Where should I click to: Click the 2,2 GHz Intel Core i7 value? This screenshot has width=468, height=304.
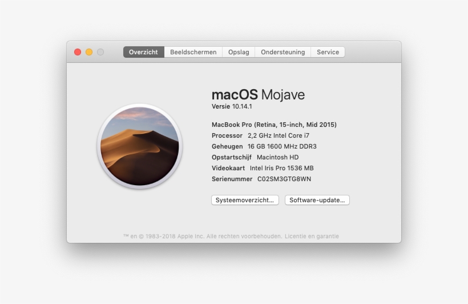pos(279,135)
